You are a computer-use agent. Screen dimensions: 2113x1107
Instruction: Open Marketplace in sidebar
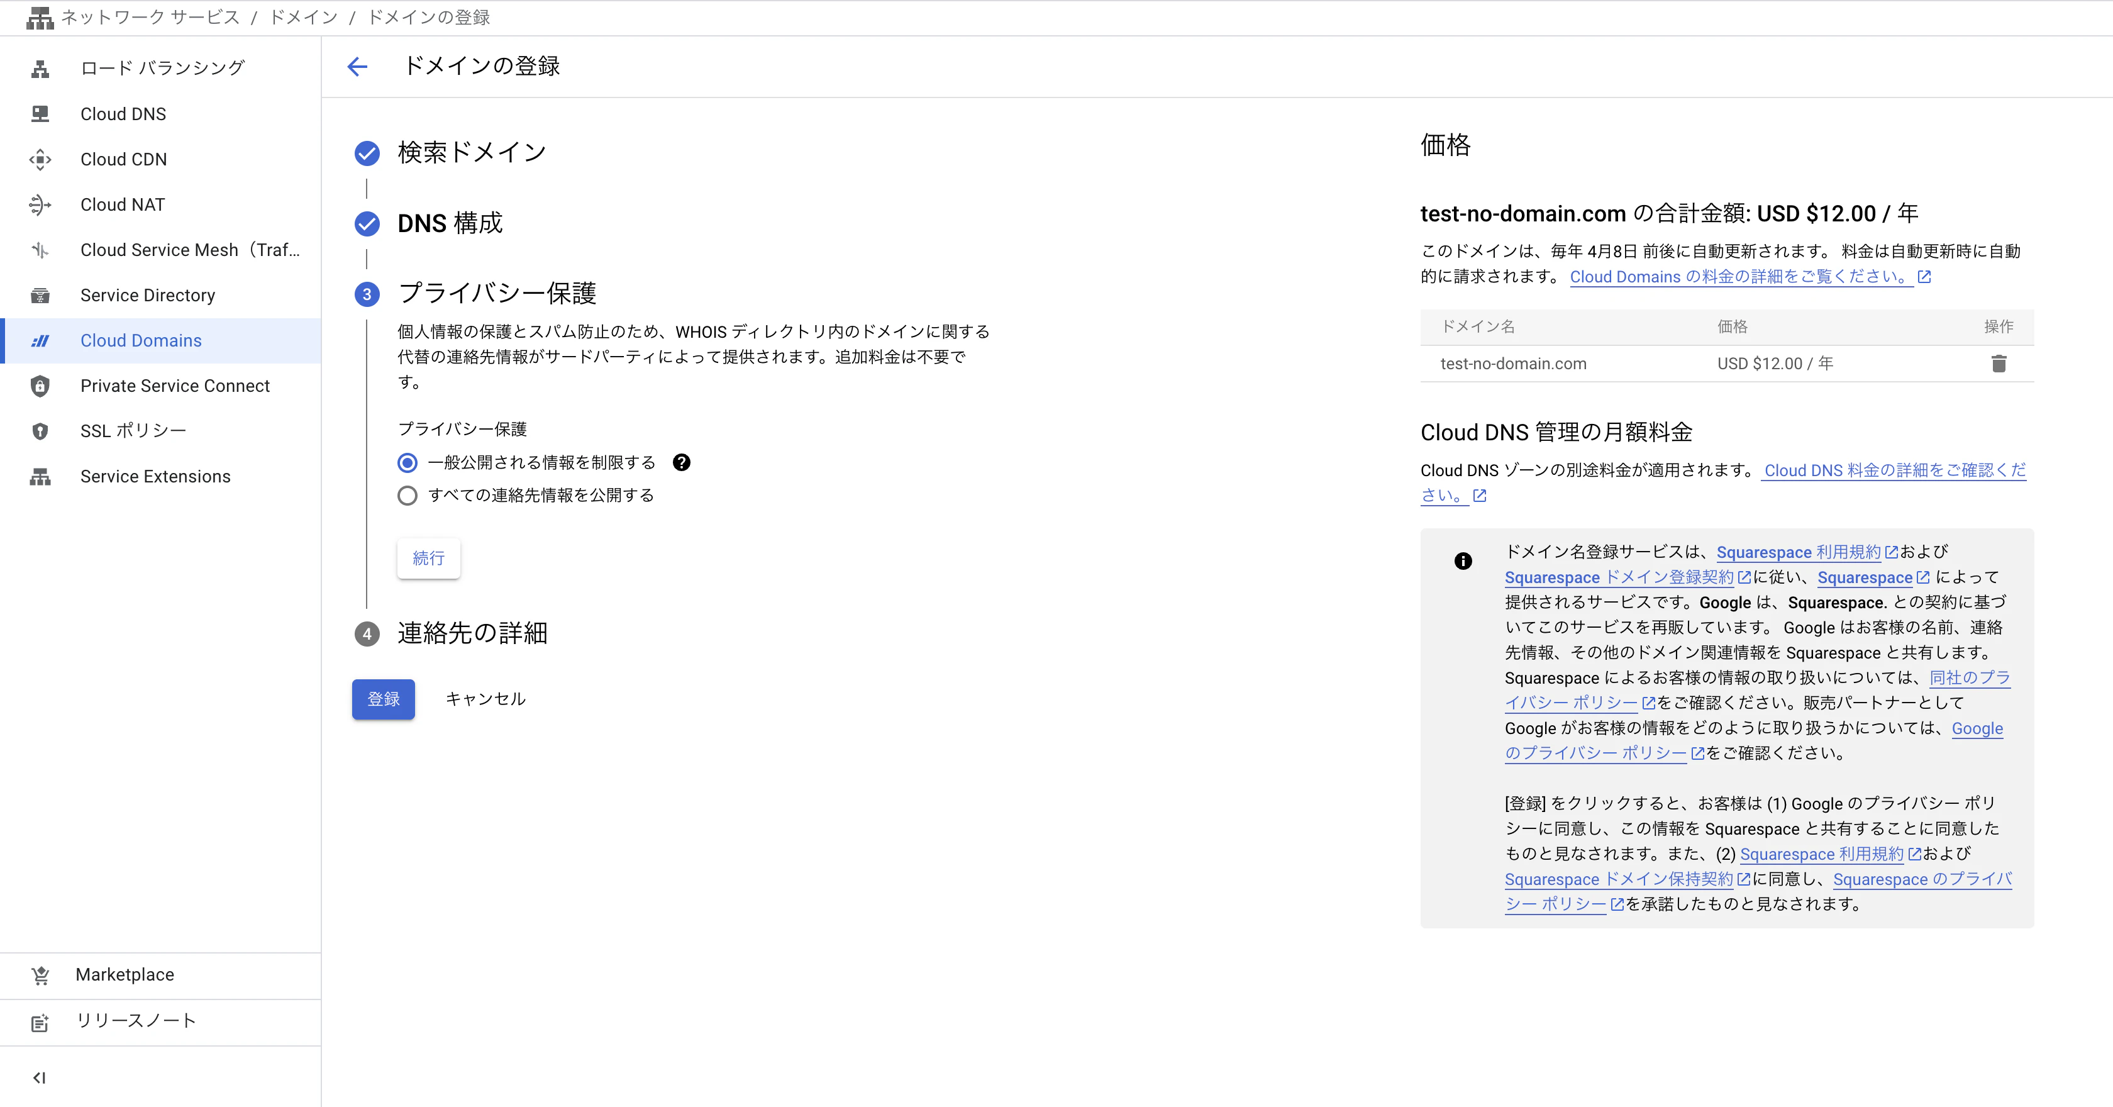pos(161,975)
